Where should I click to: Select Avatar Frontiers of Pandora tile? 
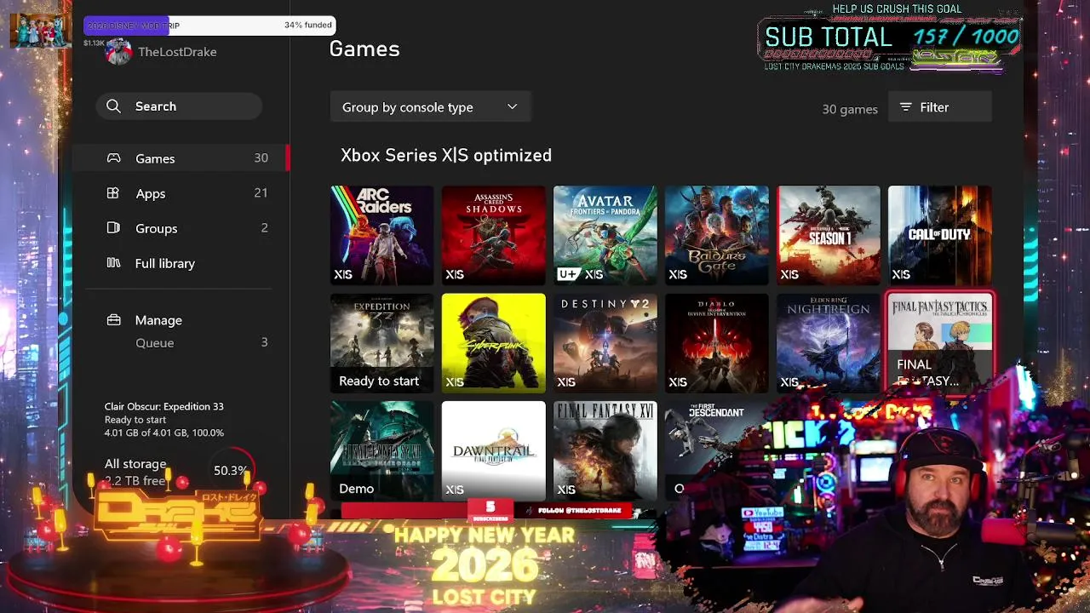(x=605, y=235)
